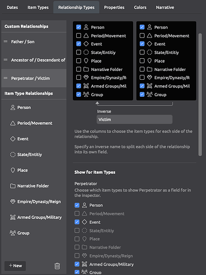
Task: Click State/Entitiy dashed circle icon in sidebar
Action: pyautogui.click(x=13, y=155)
